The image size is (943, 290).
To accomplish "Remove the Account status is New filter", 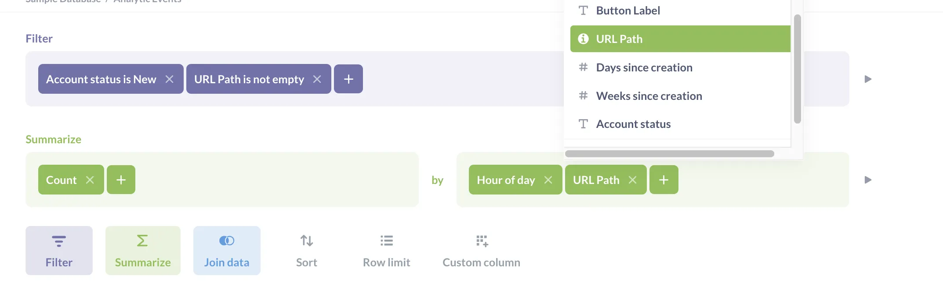I will 169,79.
